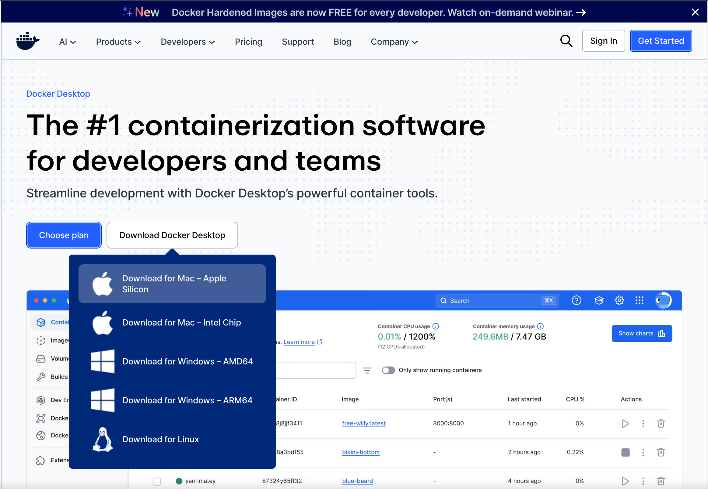Expand the AI menu
The height and width of the screenshot is (494, 708).
coord(68,42)
